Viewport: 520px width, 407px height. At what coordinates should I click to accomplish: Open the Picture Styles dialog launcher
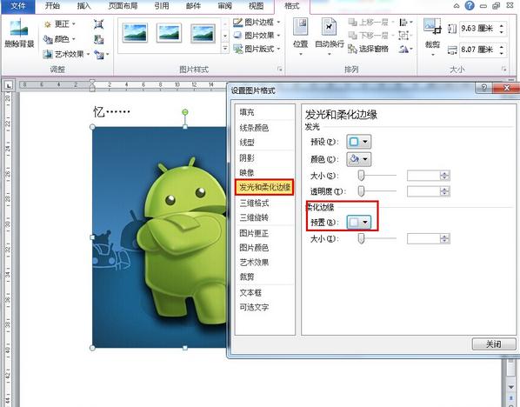pos(280,70)
